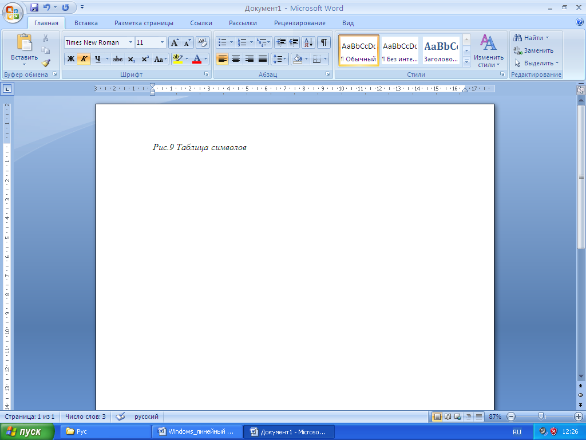
Task: Create a bulleted list
Action: 223,42
